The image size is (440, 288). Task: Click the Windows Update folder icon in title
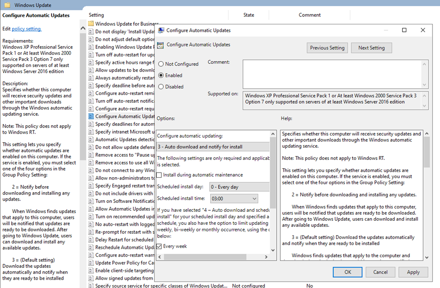pyautogui.click(x=7, y=5)
